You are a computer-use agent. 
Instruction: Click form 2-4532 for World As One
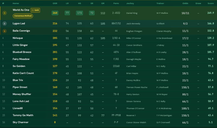pyautogui.click(x=116, y=13)
